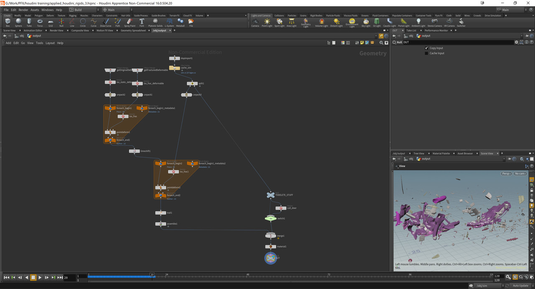This screenshot has height=289, width=535.
Task: Uncheck the Copy Input checkbox
Action: click(x=426, y=48)
